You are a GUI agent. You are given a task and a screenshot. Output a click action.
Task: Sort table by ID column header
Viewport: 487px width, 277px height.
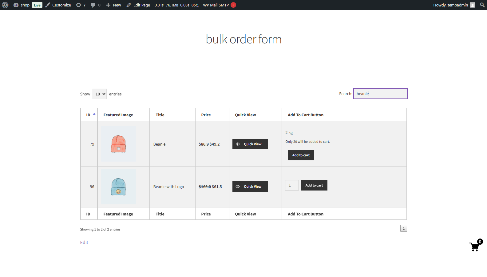pos(89,115)
